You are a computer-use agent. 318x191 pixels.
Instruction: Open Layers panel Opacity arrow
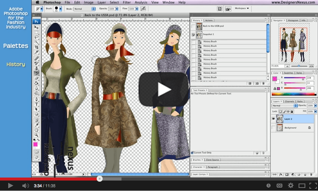315,106
